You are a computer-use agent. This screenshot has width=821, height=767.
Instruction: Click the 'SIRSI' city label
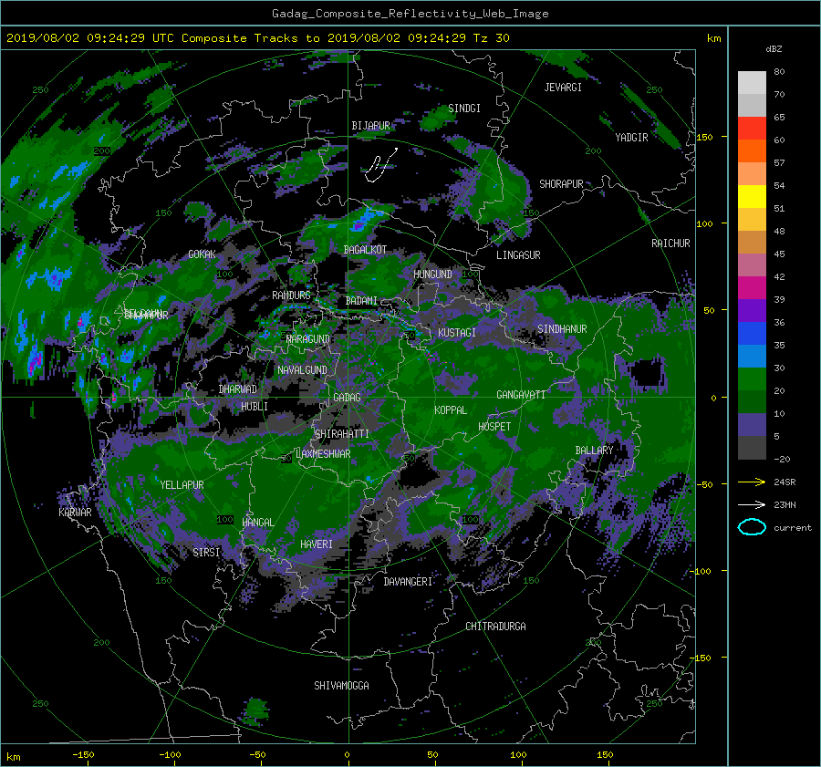pyautogui.click(x=206, y=553)
